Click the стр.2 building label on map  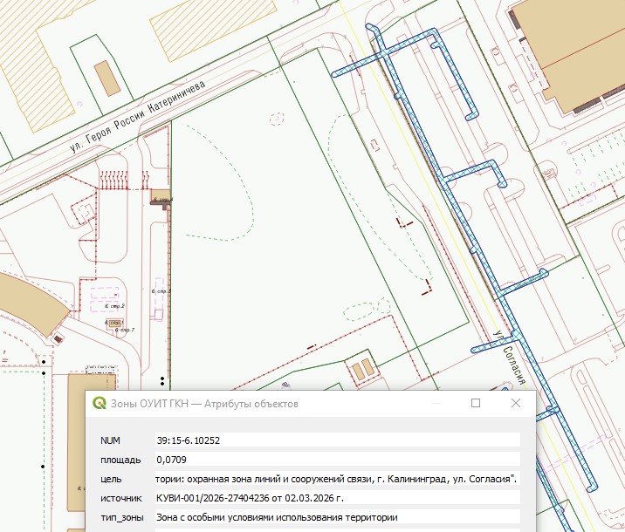click(114, 307)
